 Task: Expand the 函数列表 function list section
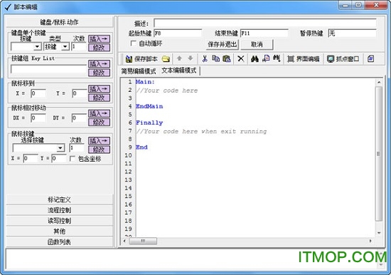[59, 242]
